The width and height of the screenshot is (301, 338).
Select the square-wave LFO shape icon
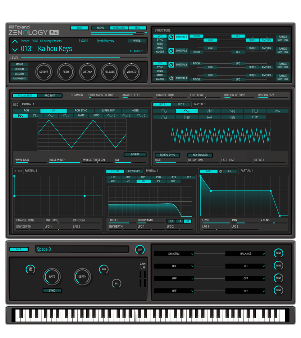click(255, 111)
